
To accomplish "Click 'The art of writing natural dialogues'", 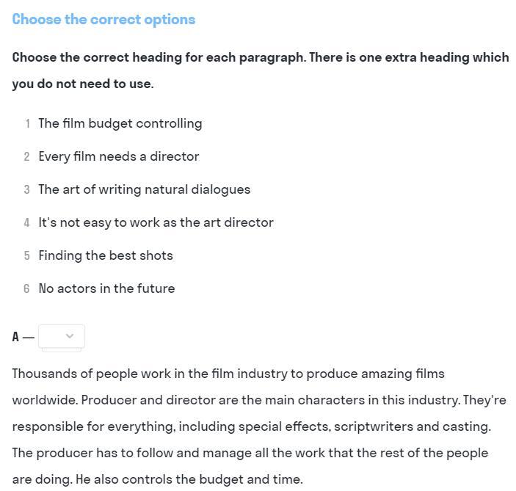I will (145, 189).
